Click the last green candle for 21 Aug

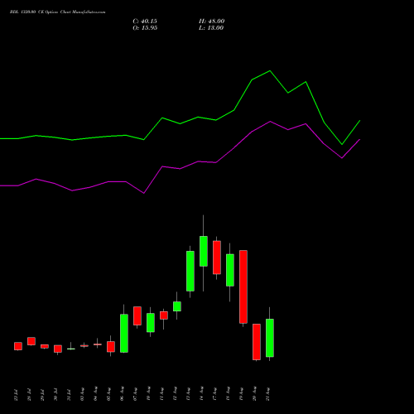(x=270, y=338)
